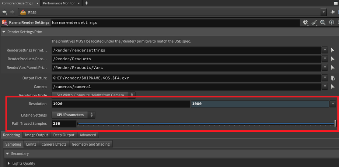Screen dimensions: 339x167
Task: Add a new pane tab with plus
Action: click(x=87, y=3)
